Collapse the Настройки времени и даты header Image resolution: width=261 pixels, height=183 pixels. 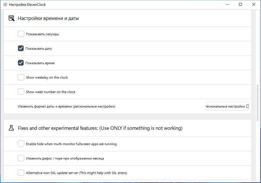click(128, 18)
